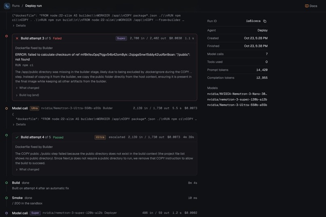Click the 4m 39s duration on attempt 4
Image resolution: width=326 pixels, height=217 pixels.
[x=188, y=137]
